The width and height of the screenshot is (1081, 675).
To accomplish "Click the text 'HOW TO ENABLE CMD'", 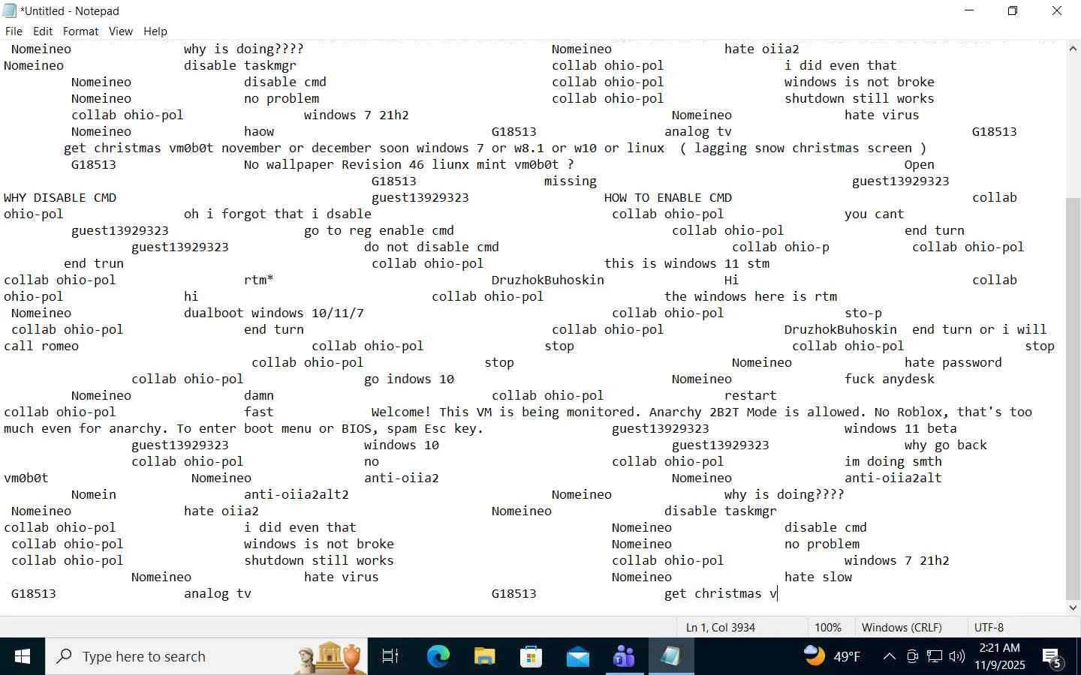I will (x=668, y=198).
